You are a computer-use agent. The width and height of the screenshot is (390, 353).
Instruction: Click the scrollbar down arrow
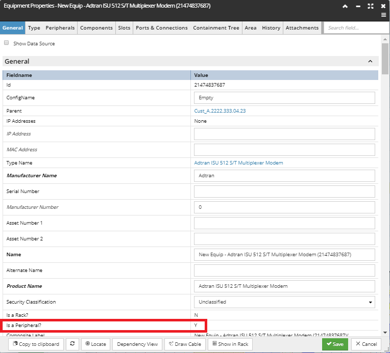tap(385, 333)
